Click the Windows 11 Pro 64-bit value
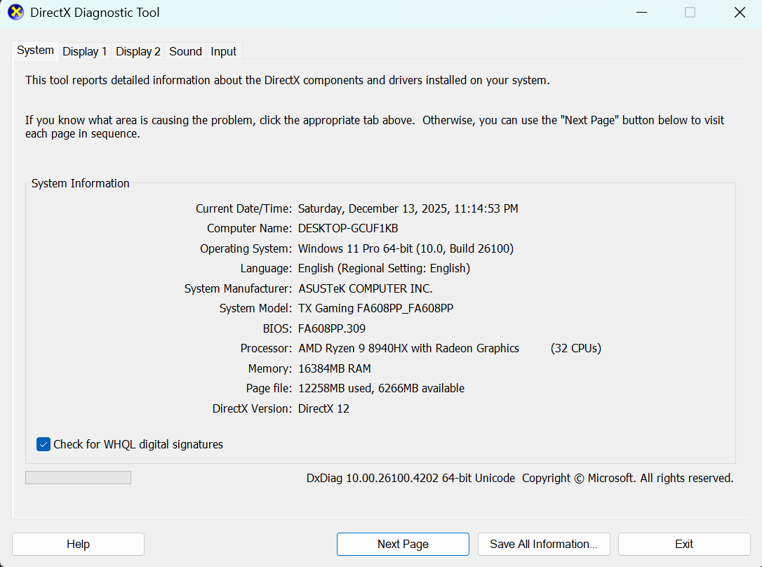 [x=406, y=248]
